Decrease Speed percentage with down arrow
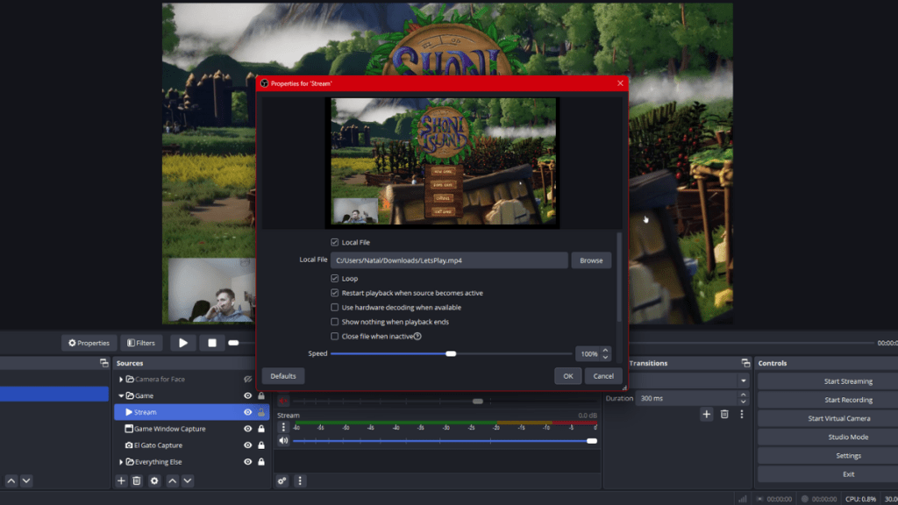This screenshot has width=898, height=505. coord(605,358)
